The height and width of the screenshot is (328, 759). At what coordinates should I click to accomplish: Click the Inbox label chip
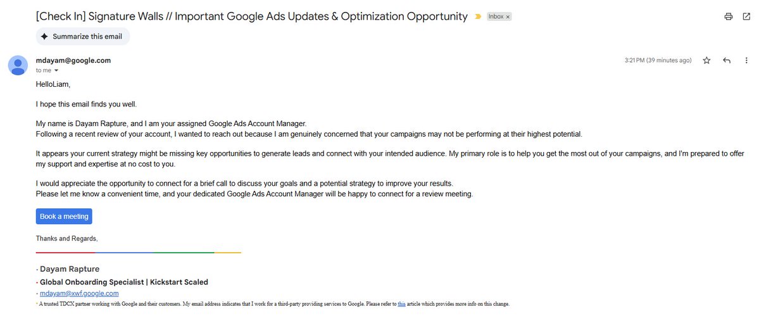click(x=496, y=16)
